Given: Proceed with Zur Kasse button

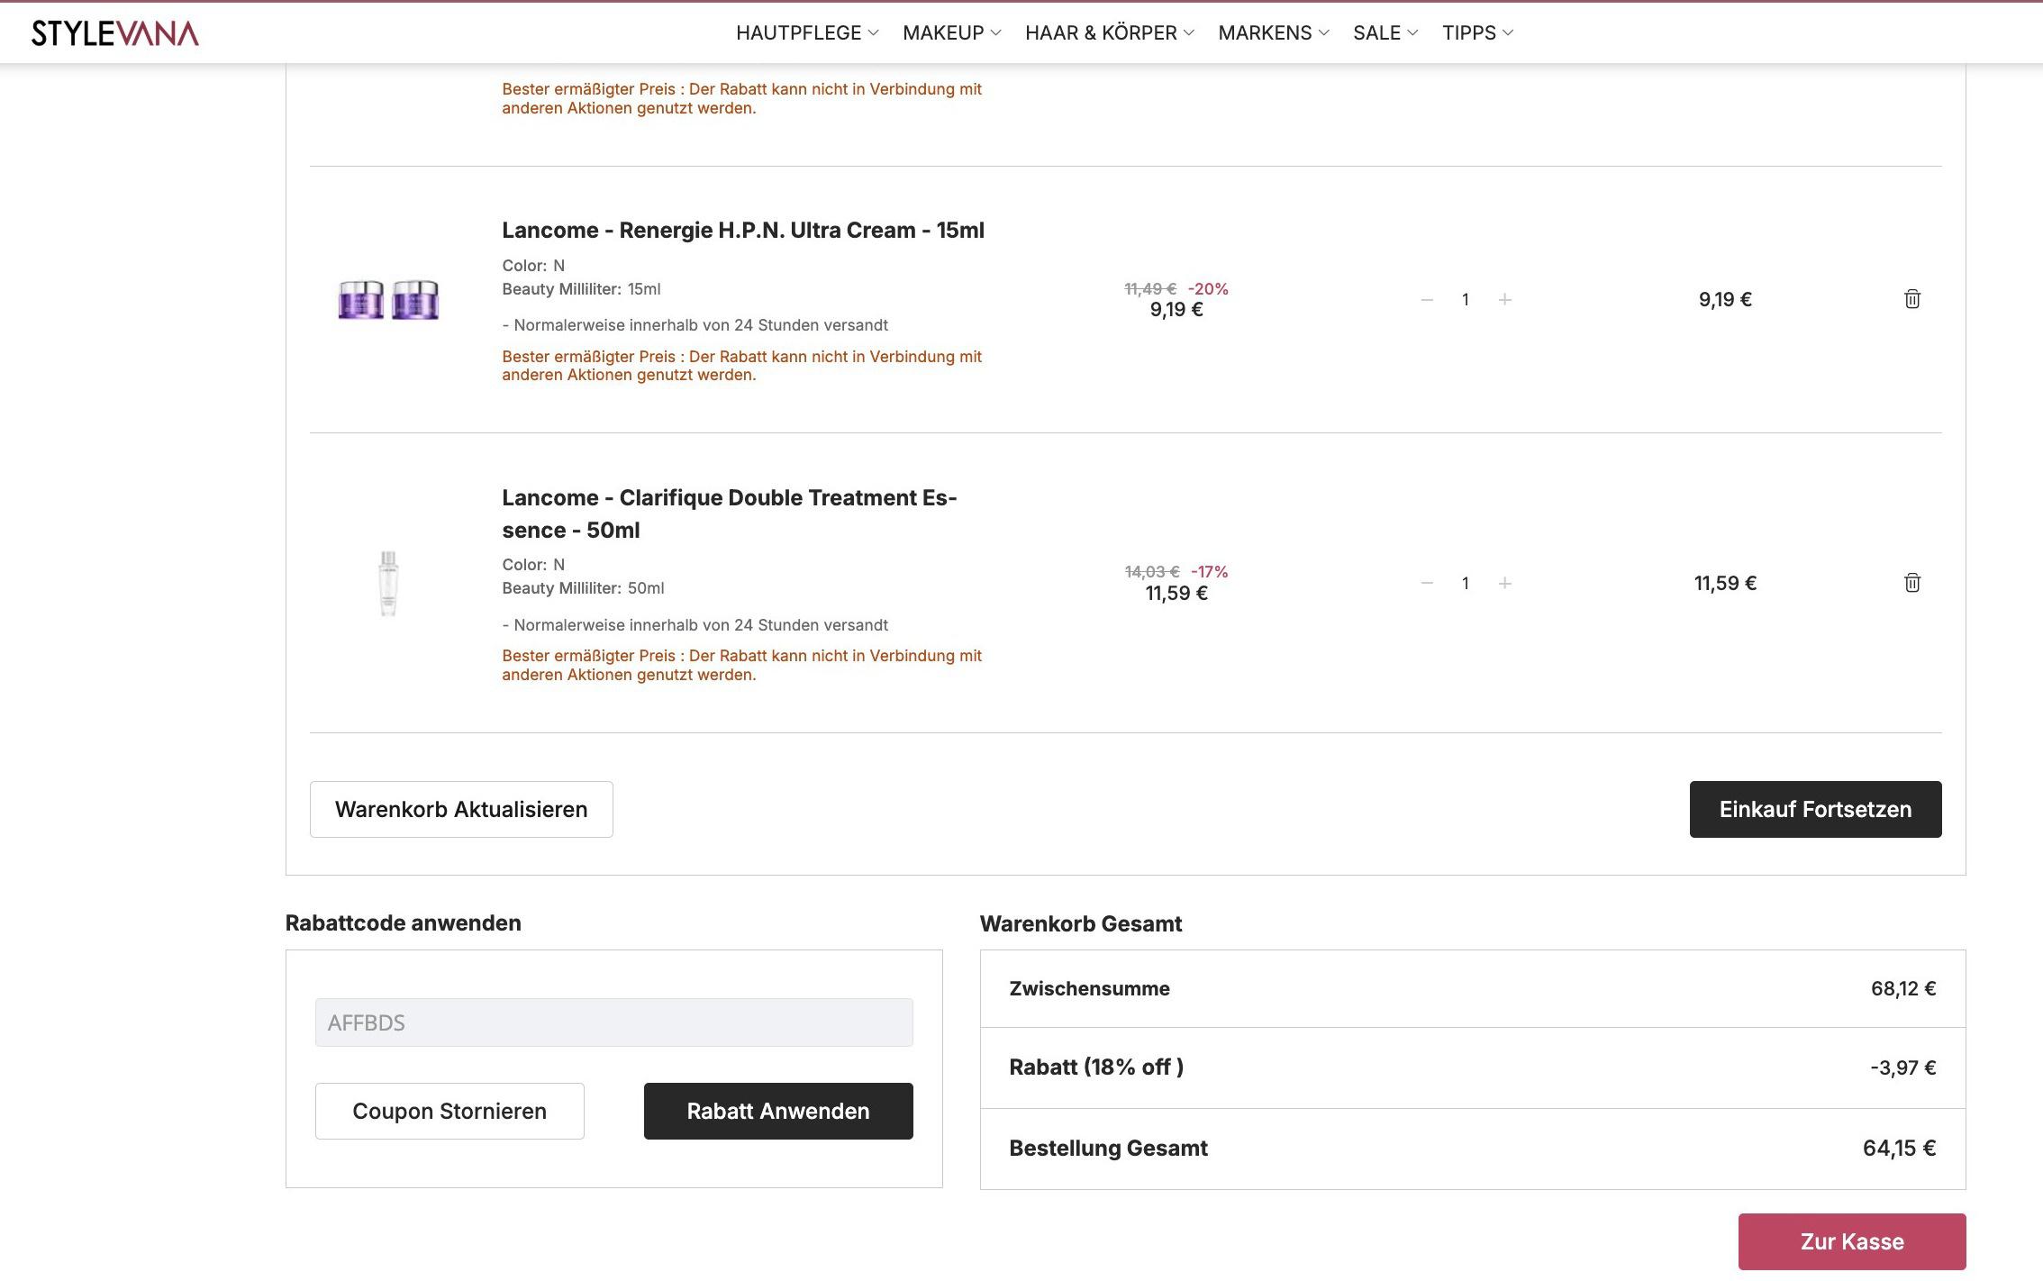Looking at the screenshot, I should click(x=1852, y=1241).
